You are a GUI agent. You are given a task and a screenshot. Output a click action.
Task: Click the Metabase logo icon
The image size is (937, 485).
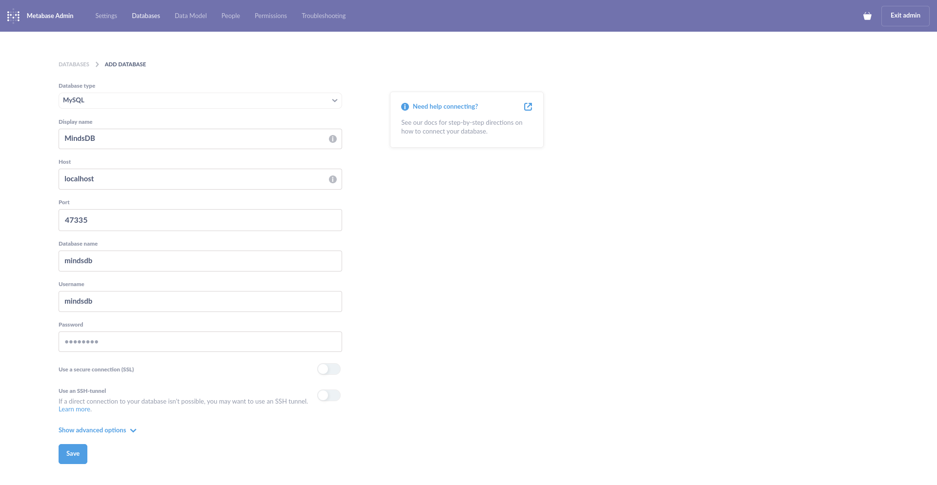click(13, 16)
